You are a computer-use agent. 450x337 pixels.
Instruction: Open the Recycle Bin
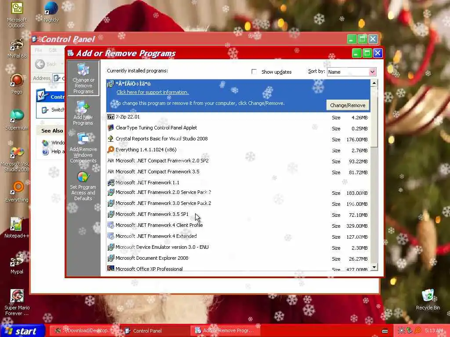[428, 299]
